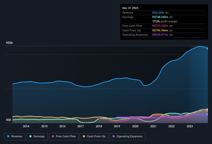Viewport: 212px width, 144px height.
Task: Click the Dec 31 2023 tooltip date
Action: coord(130,8)
